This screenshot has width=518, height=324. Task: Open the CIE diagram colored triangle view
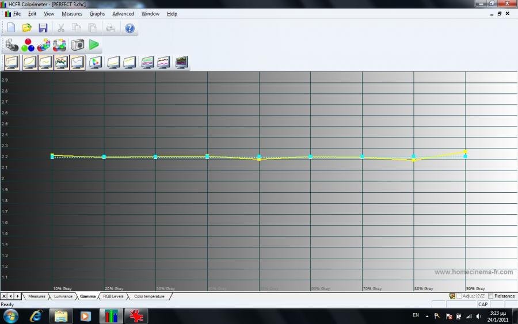96,62
